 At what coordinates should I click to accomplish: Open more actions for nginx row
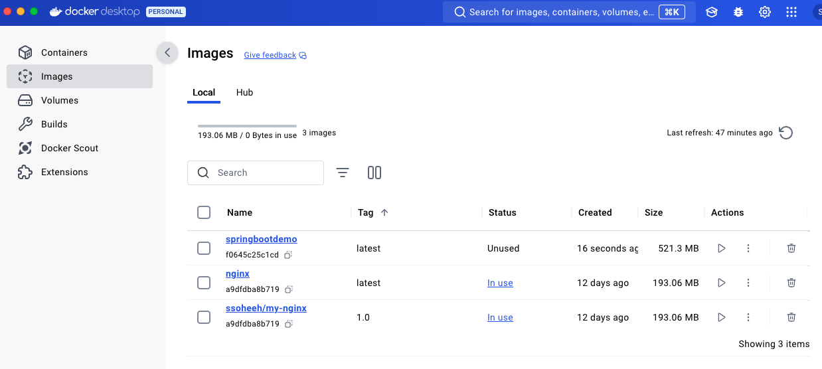click(x=748, y=283)
